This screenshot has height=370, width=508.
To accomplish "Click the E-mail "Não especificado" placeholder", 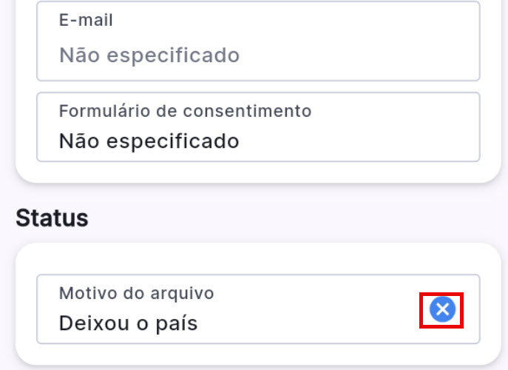I will click(149, 55).
